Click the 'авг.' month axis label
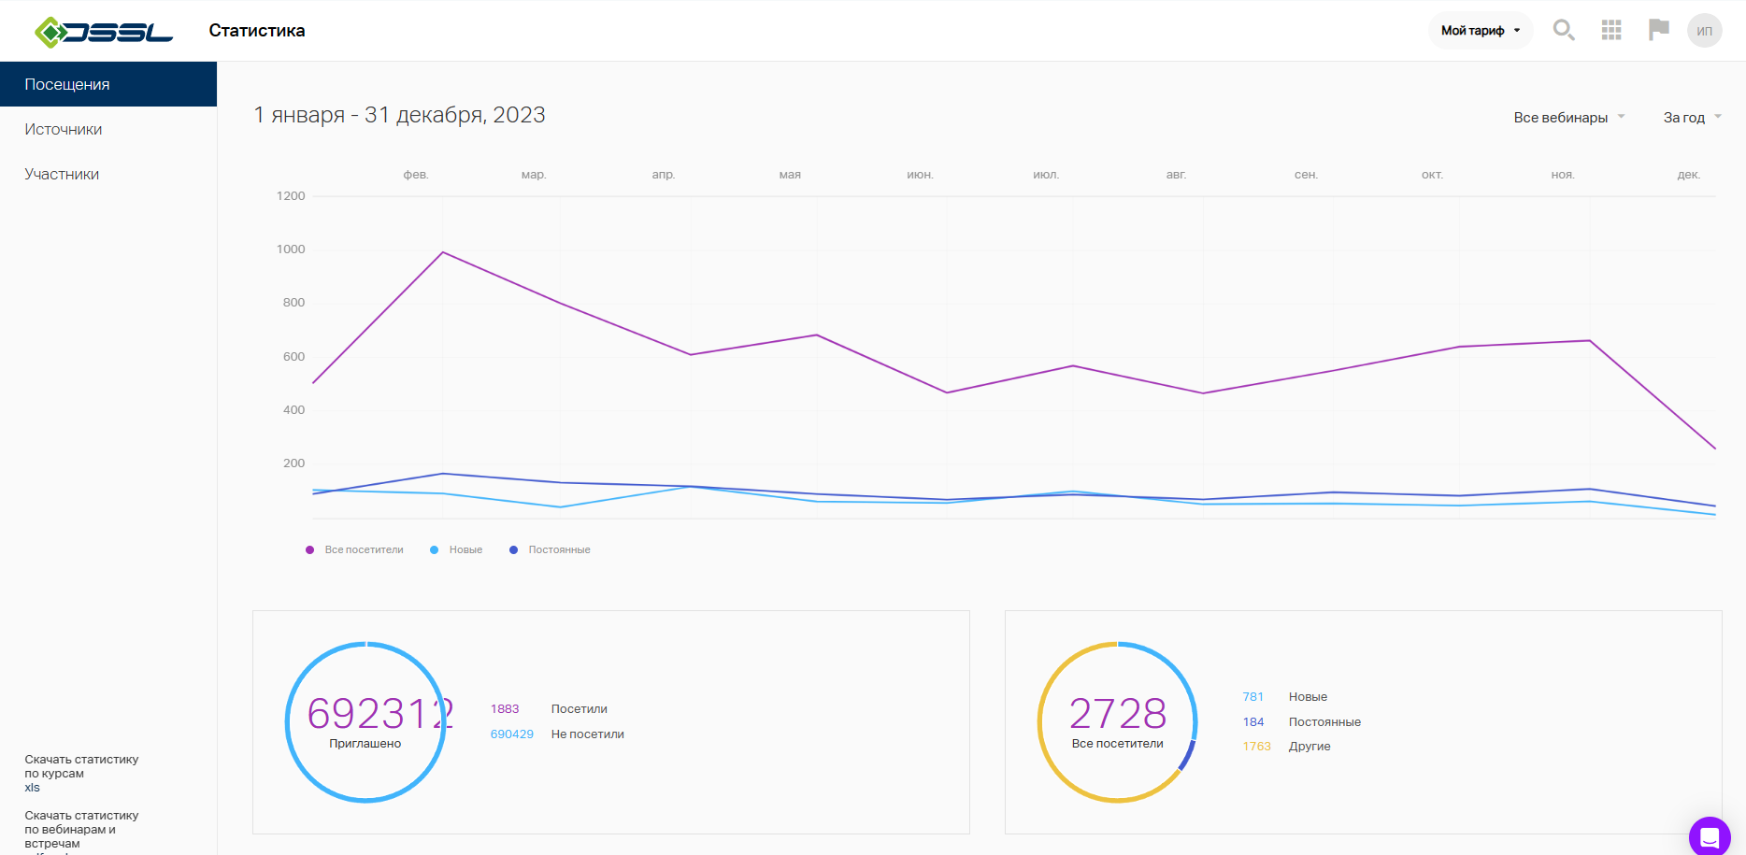The image size is (1746, 855). (x=1177, y=175)
